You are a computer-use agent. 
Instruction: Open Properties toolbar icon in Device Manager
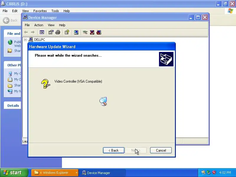51,32
